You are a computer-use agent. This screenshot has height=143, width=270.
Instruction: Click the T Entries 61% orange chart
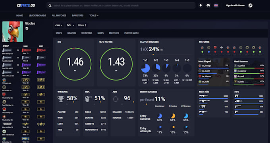(x=173, y=116)
